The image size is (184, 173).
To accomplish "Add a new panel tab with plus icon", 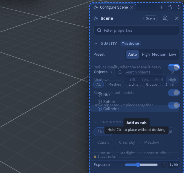I will point(161,7).
